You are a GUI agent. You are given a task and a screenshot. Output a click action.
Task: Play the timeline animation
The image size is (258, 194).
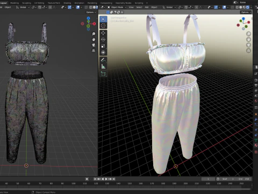point(106,179)
